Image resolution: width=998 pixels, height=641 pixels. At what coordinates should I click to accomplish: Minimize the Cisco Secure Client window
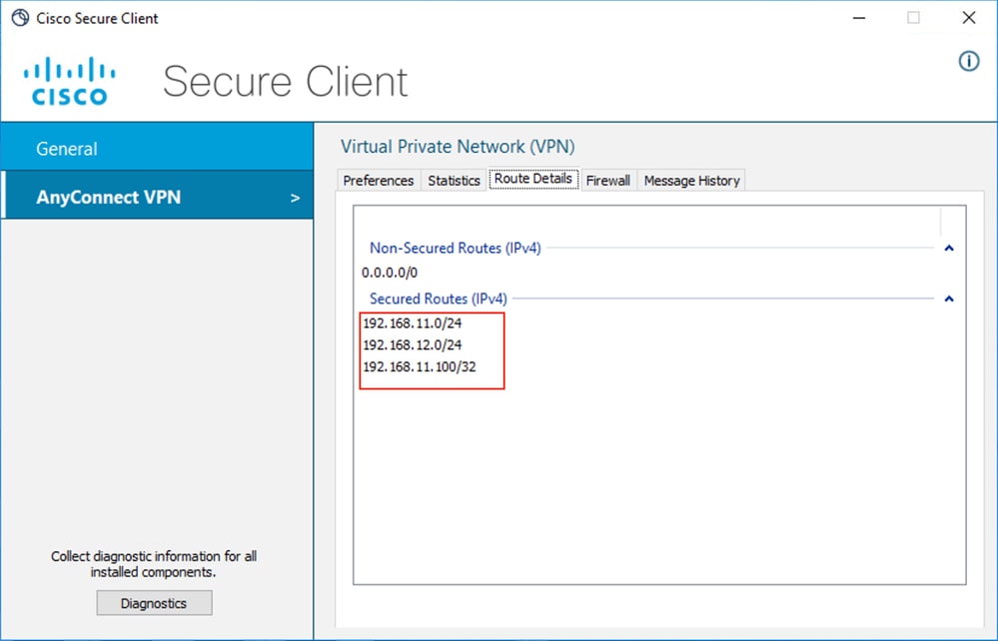pos(859,18)
